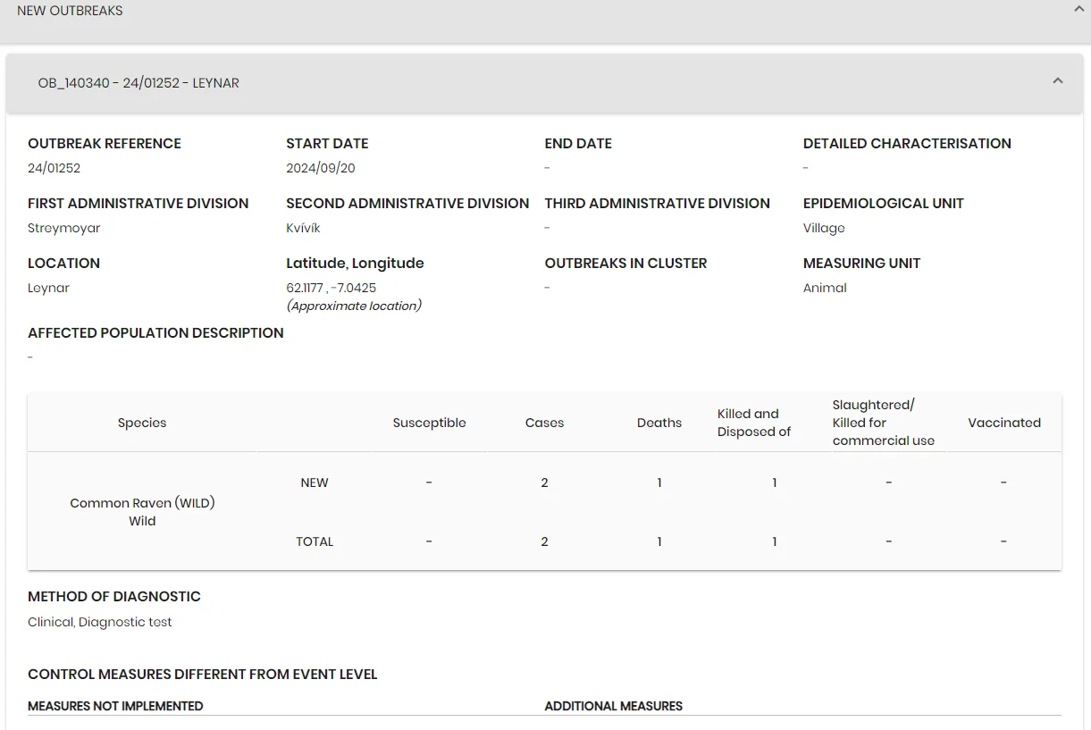Screen dimensions: 1091x730
Task: Click the Cases value in TOTAL row
Action: (544, 541)
